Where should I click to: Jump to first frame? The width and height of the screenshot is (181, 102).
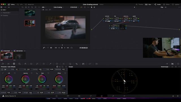56,48
